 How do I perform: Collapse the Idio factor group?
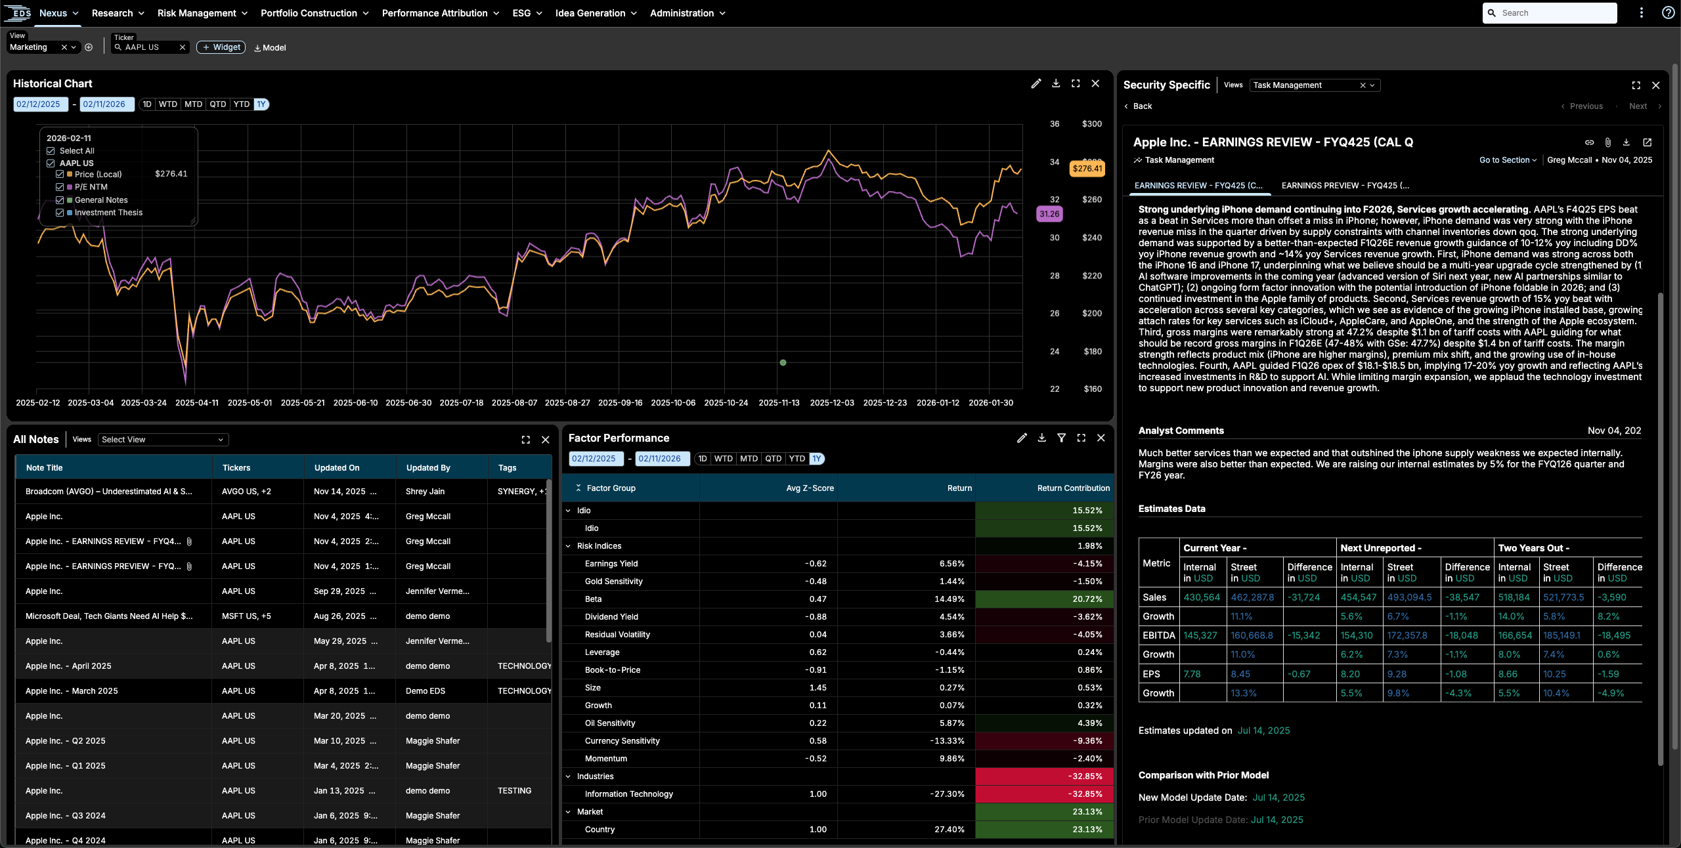569,511
